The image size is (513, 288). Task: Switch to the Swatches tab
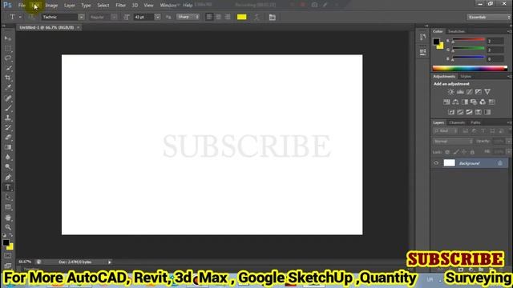(456, 31)
